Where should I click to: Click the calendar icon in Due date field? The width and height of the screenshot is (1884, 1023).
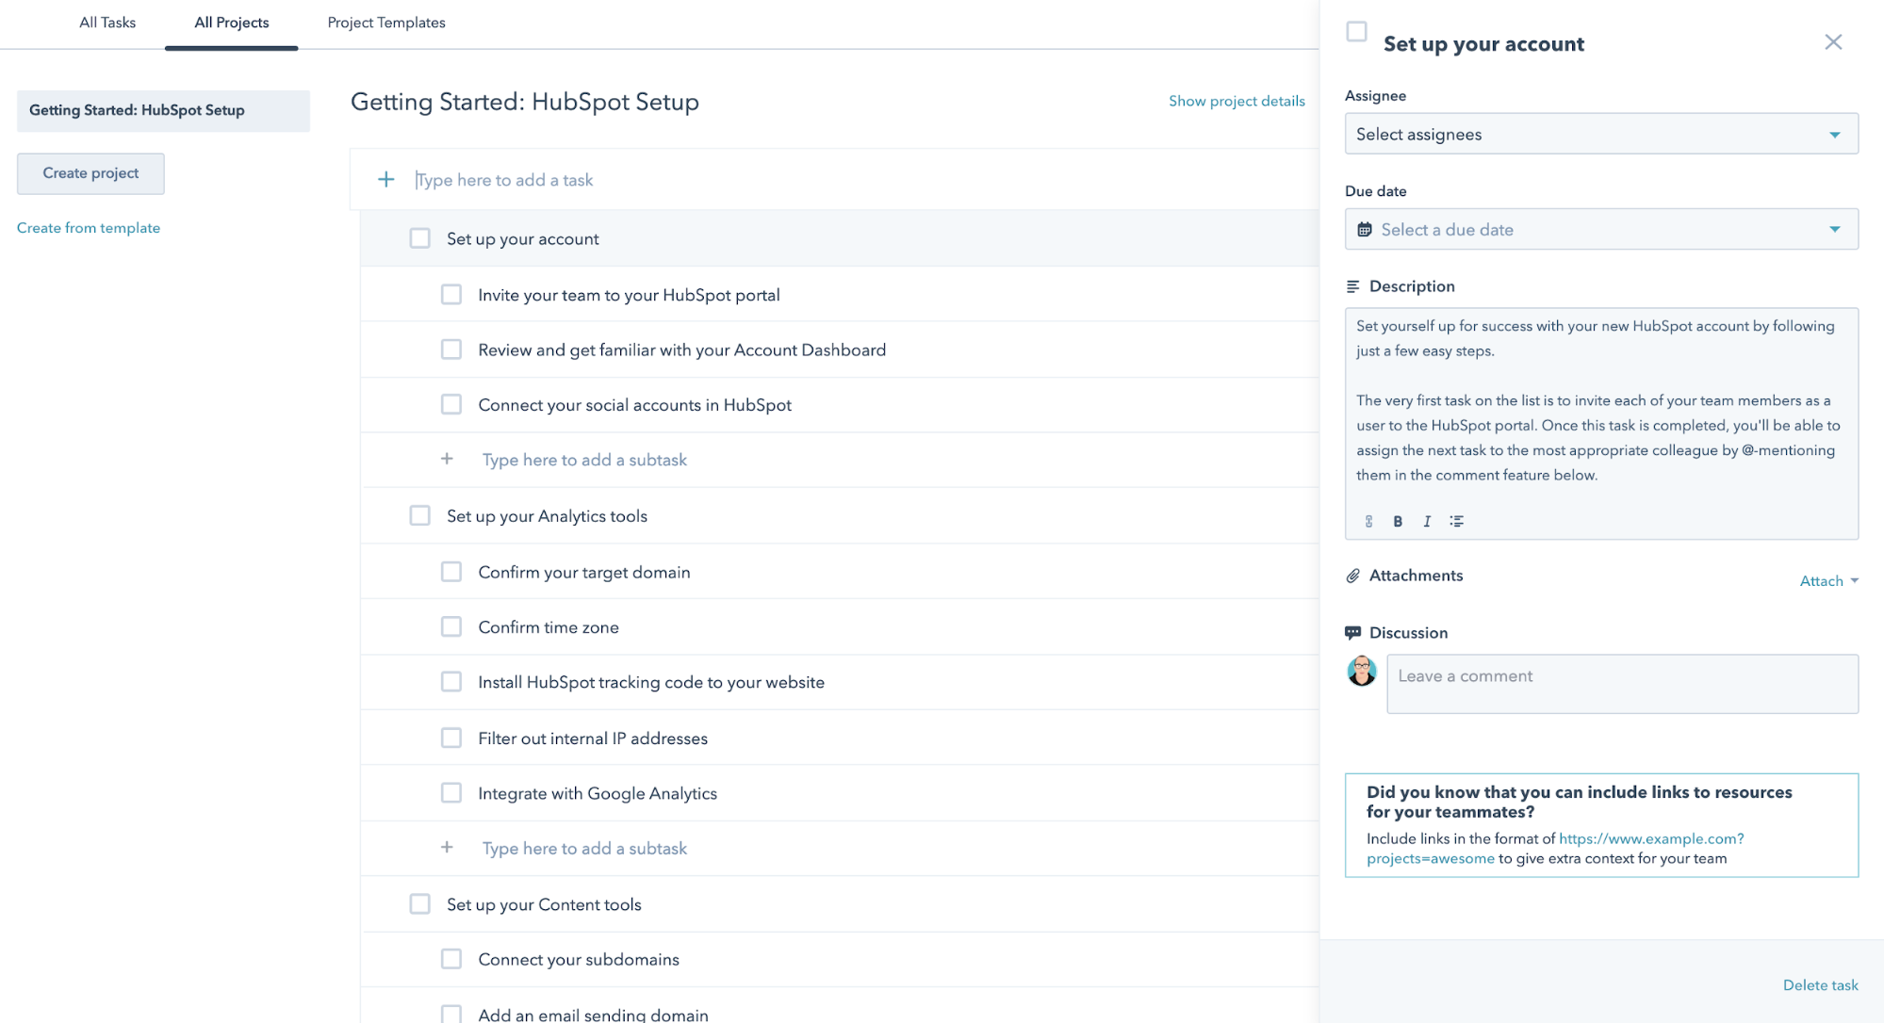click(x=1364, y=230)
